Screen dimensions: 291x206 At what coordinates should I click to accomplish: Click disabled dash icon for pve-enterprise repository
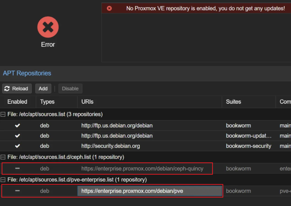(x=17, y=191)
